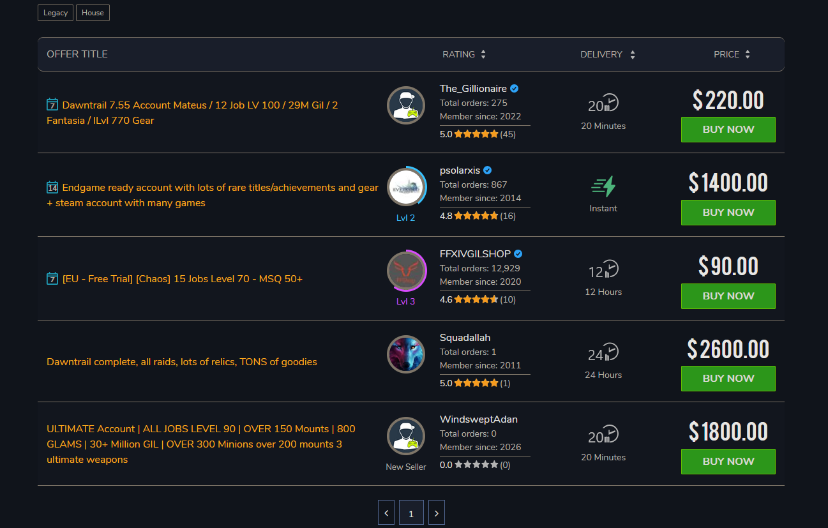Viewport: 828px width, 528px height.
Task: Buy the $90.00 offer now
Action: pyautogui.click(x=728, y=296)
